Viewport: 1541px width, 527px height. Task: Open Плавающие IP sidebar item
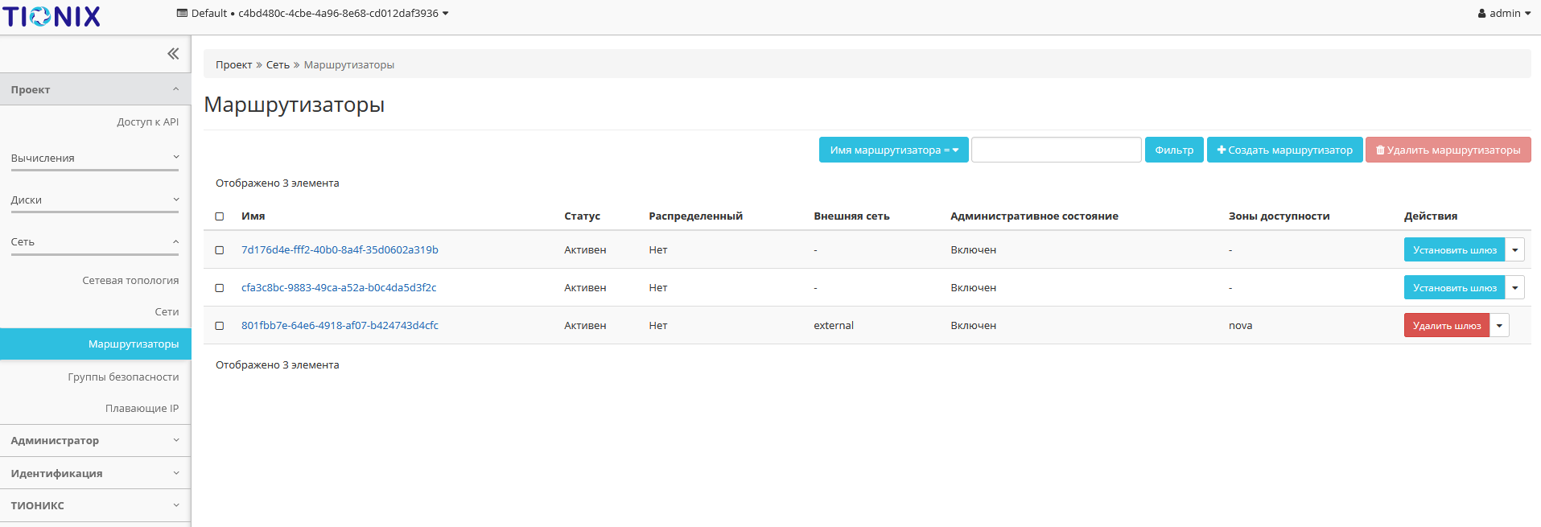(142, 409)
